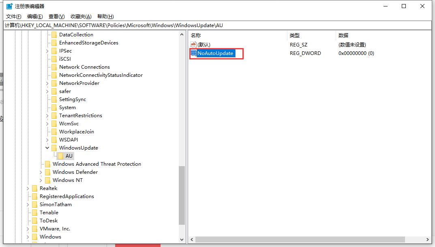The image size is (435, 247).
Task: Expand the Realtek key
Action: coord(28,188)
